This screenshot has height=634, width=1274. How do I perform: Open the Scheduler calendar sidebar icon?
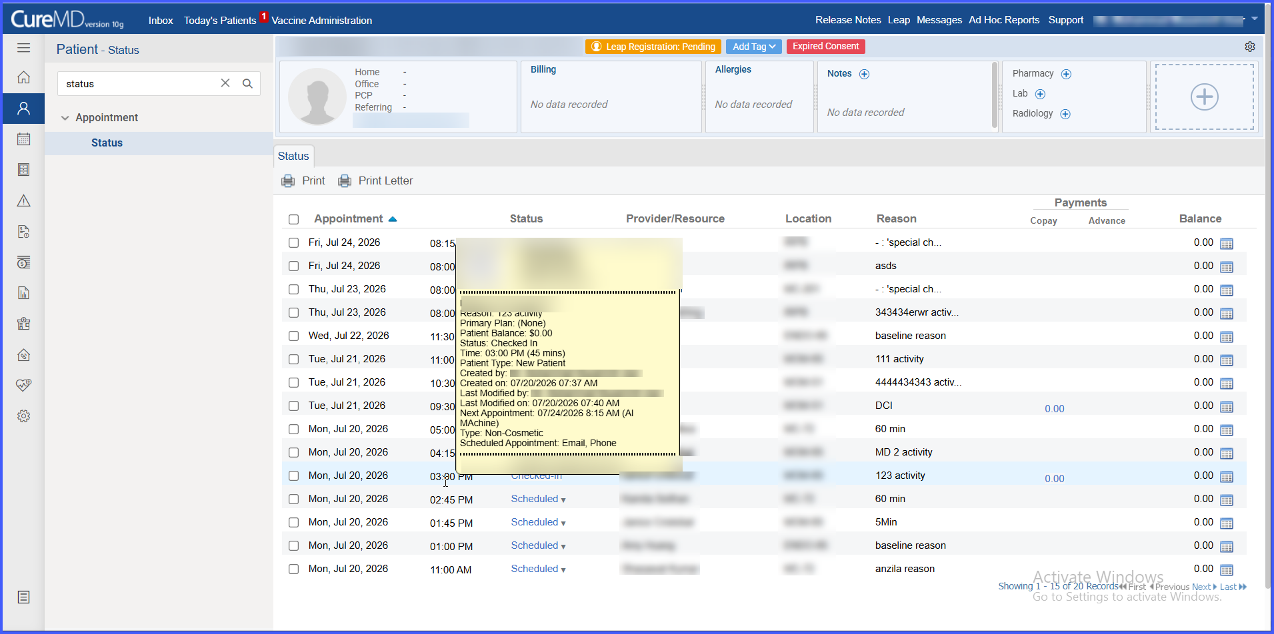coord(23,139)
